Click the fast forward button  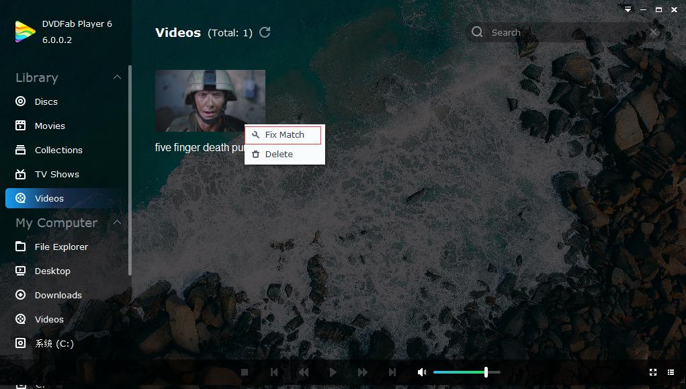(363, 372)
